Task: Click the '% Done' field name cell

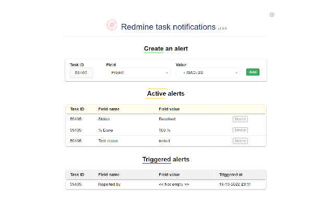Action: click(105, 130)
